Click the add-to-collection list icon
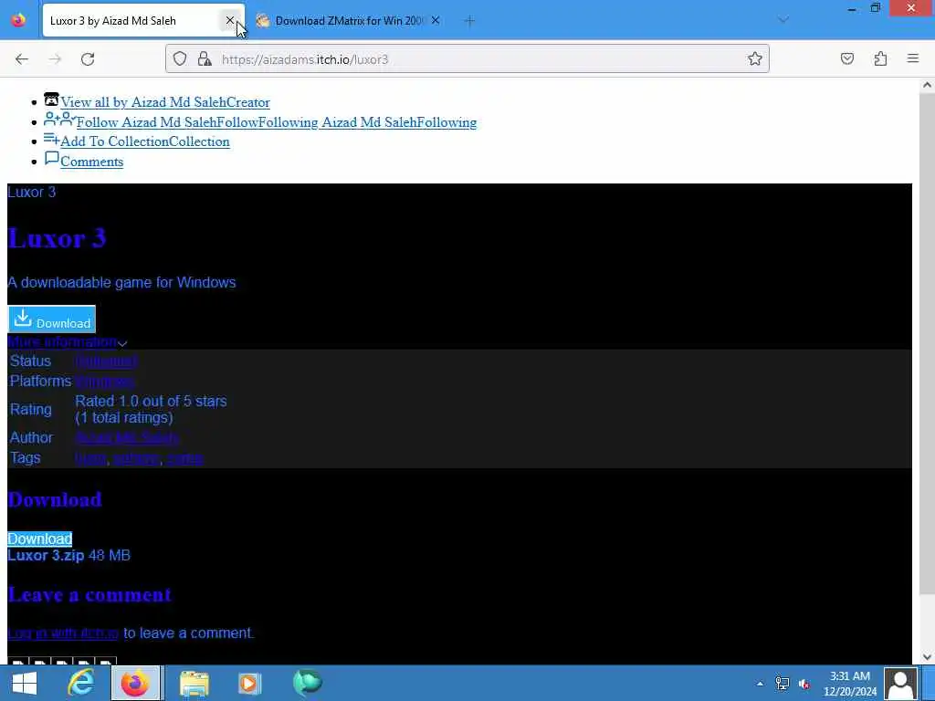This screenshot has width=935, height=701. [51, 140]
